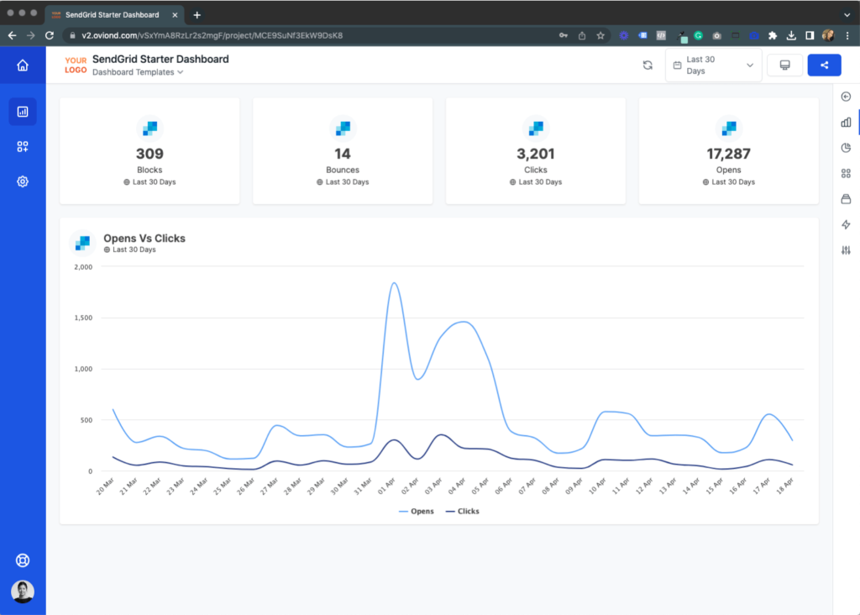Toggle the Clicks series in chart legend

pyautogui.click(x=463, y=512)
